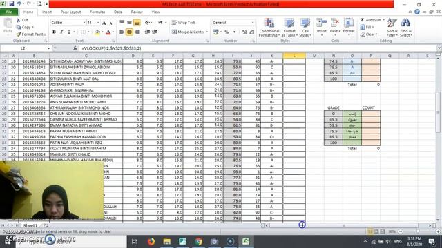Open File Explorer from the taskbar
This screenshot has height=248, width=442.
(167, 241)
